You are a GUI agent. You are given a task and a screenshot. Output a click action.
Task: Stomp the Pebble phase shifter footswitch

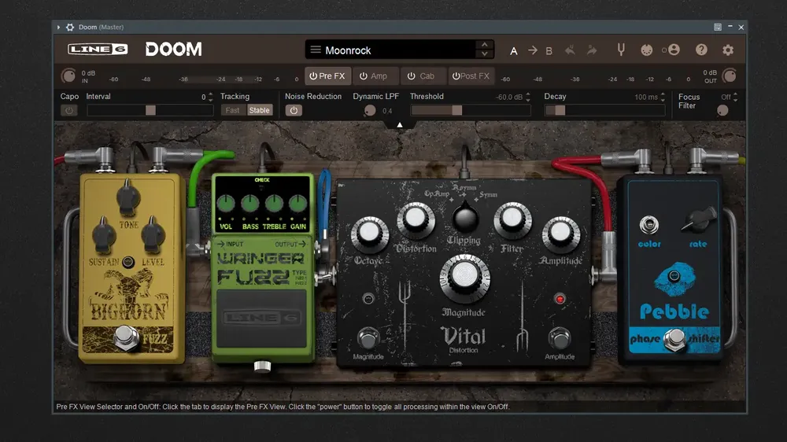pyautogui.click(x=674, y=340)
